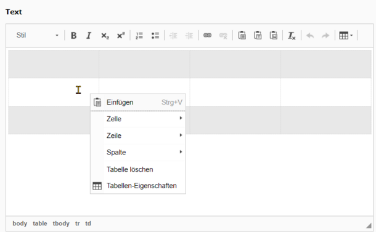Expand the Zeile submenu
This screenshot has width=376, height=232.
coord(138,135)
